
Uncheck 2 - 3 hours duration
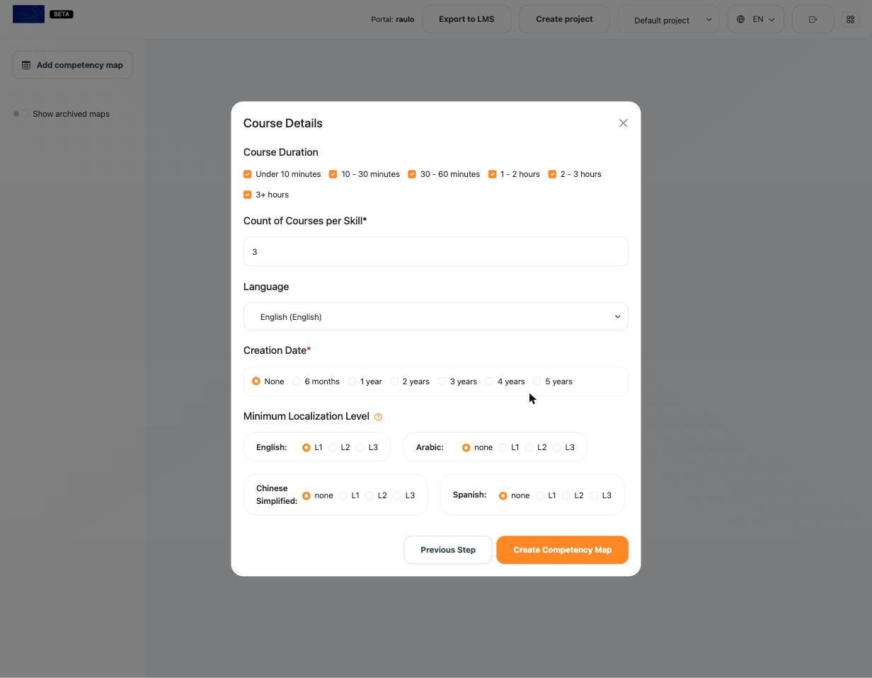pos(552,174)
